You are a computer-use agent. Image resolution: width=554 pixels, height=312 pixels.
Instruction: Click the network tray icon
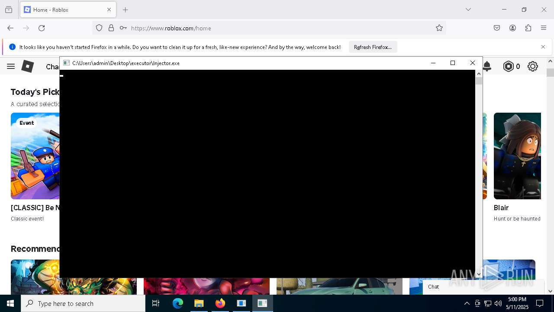pos(488,303)
